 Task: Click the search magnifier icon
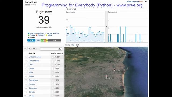pos(60,49)
